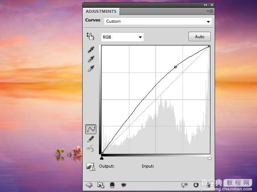Pick the gray point eyedropper

point(91,59)
